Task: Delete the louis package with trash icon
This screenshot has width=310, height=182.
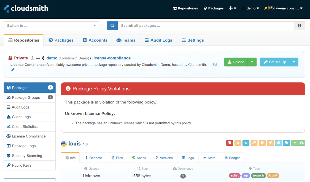Action: pos(230,143)
